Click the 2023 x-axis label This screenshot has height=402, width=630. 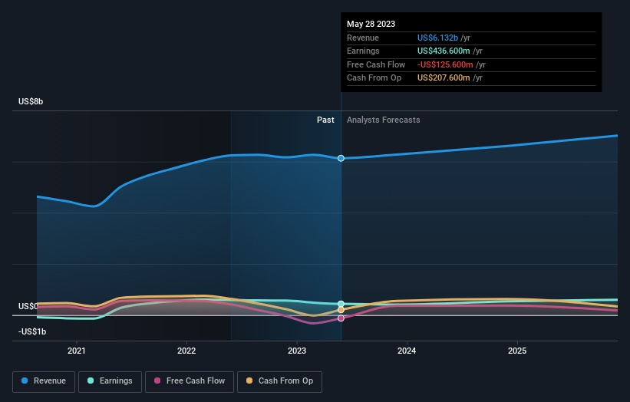(297, 351)
